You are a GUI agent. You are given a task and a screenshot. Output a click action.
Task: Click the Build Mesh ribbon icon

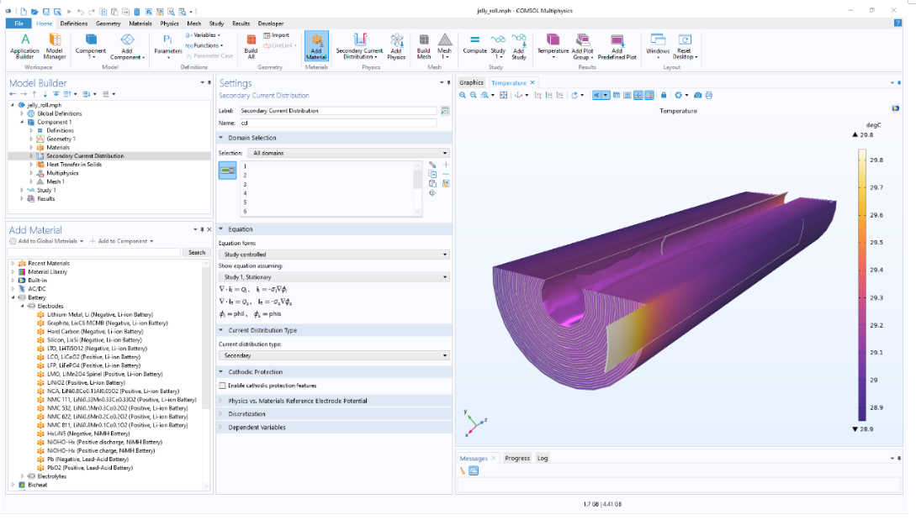tap(424, 46)
